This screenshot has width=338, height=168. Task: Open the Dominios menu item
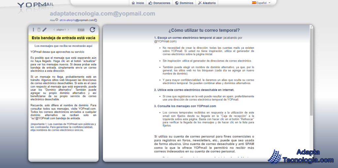coord(184,3)
